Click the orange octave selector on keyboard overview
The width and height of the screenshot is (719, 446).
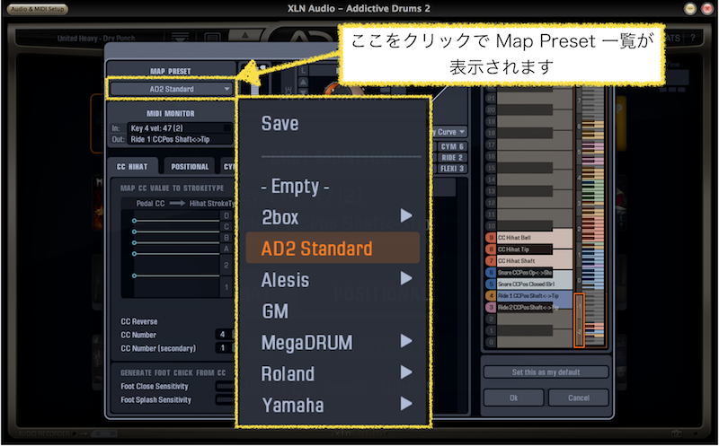pos(579,320)
